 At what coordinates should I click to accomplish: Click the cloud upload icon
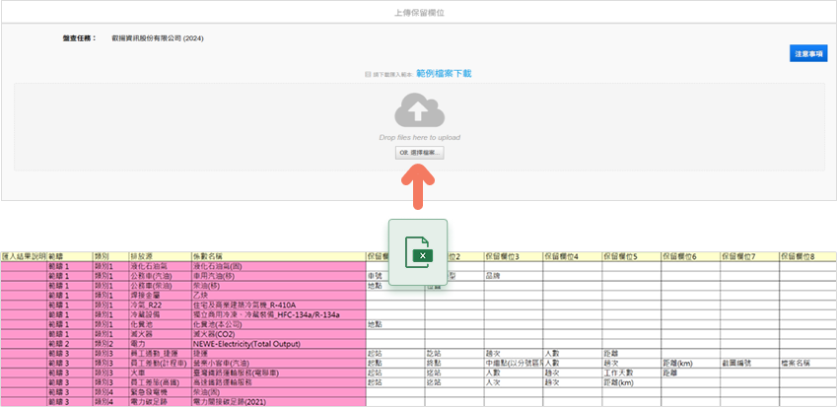point(419,110)
